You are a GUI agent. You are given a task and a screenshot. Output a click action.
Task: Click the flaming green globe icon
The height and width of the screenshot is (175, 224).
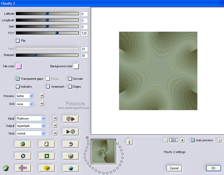pos(6,168)
